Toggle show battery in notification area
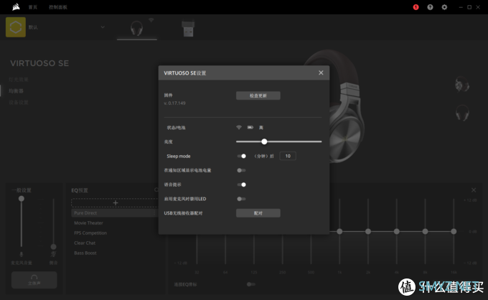Viewport: 488px width, 300px height. [242, 170]
